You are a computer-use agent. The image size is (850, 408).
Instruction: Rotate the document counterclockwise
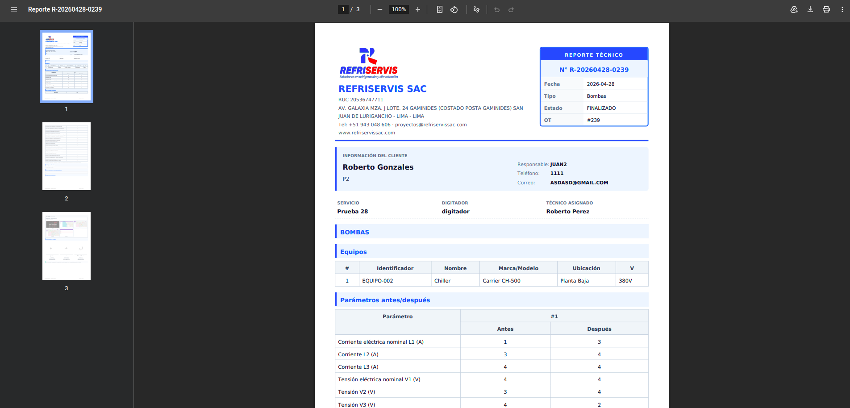(454, 9)
